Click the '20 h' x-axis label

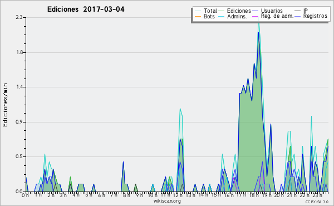click(x=279, y=195)
